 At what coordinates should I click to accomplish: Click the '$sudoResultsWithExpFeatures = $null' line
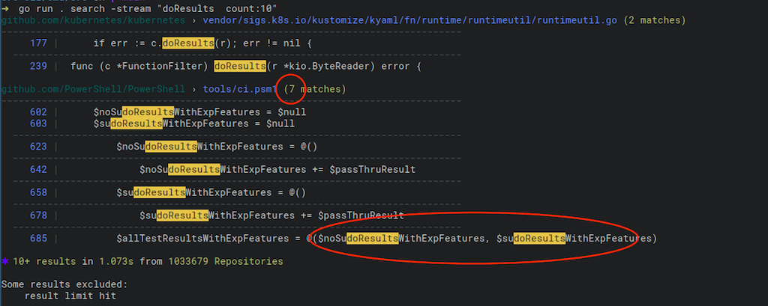194,123
